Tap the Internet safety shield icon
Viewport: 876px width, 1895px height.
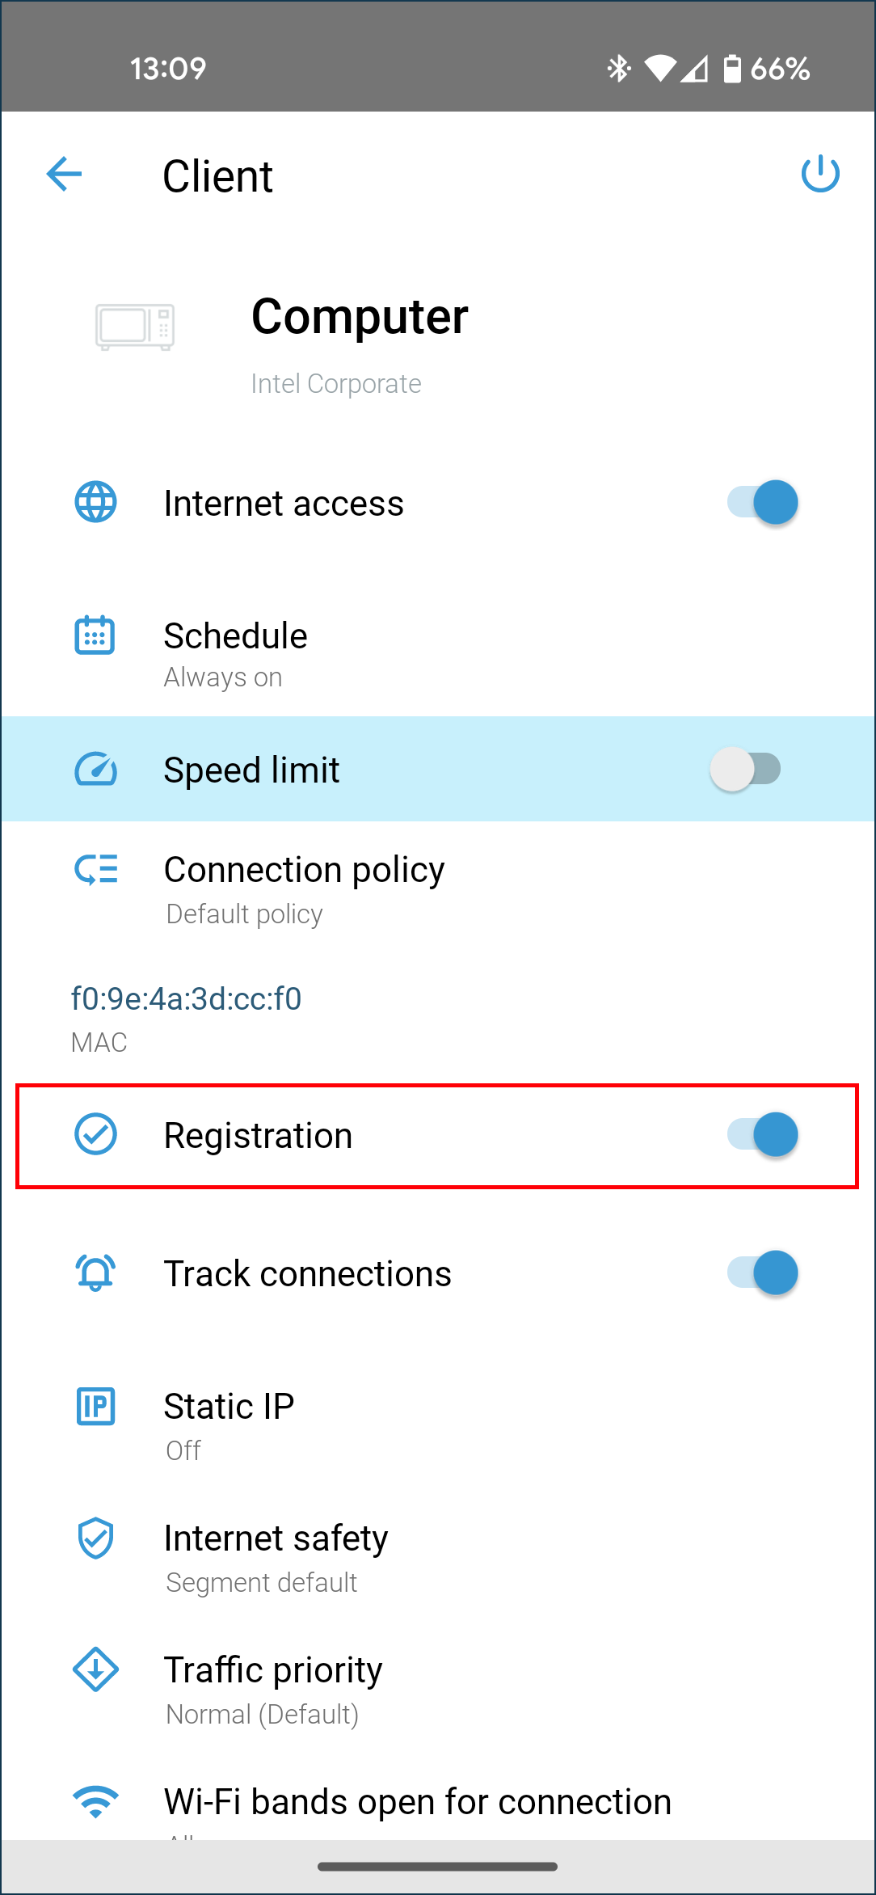(x=95, y=1538)
